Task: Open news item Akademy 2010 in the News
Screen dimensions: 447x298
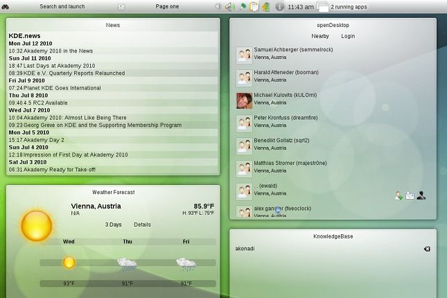Action: point(58,51)
